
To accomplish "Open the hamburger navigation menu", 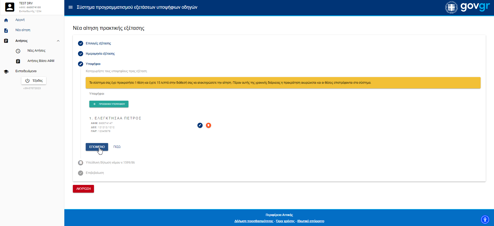I will pos(70,7).
